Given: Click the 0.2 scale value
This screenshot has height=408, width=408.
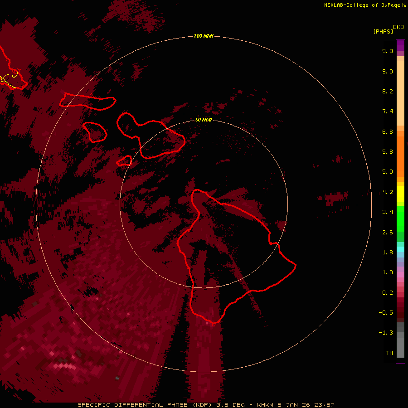Looking at the screenshot, I should point(388,293).
